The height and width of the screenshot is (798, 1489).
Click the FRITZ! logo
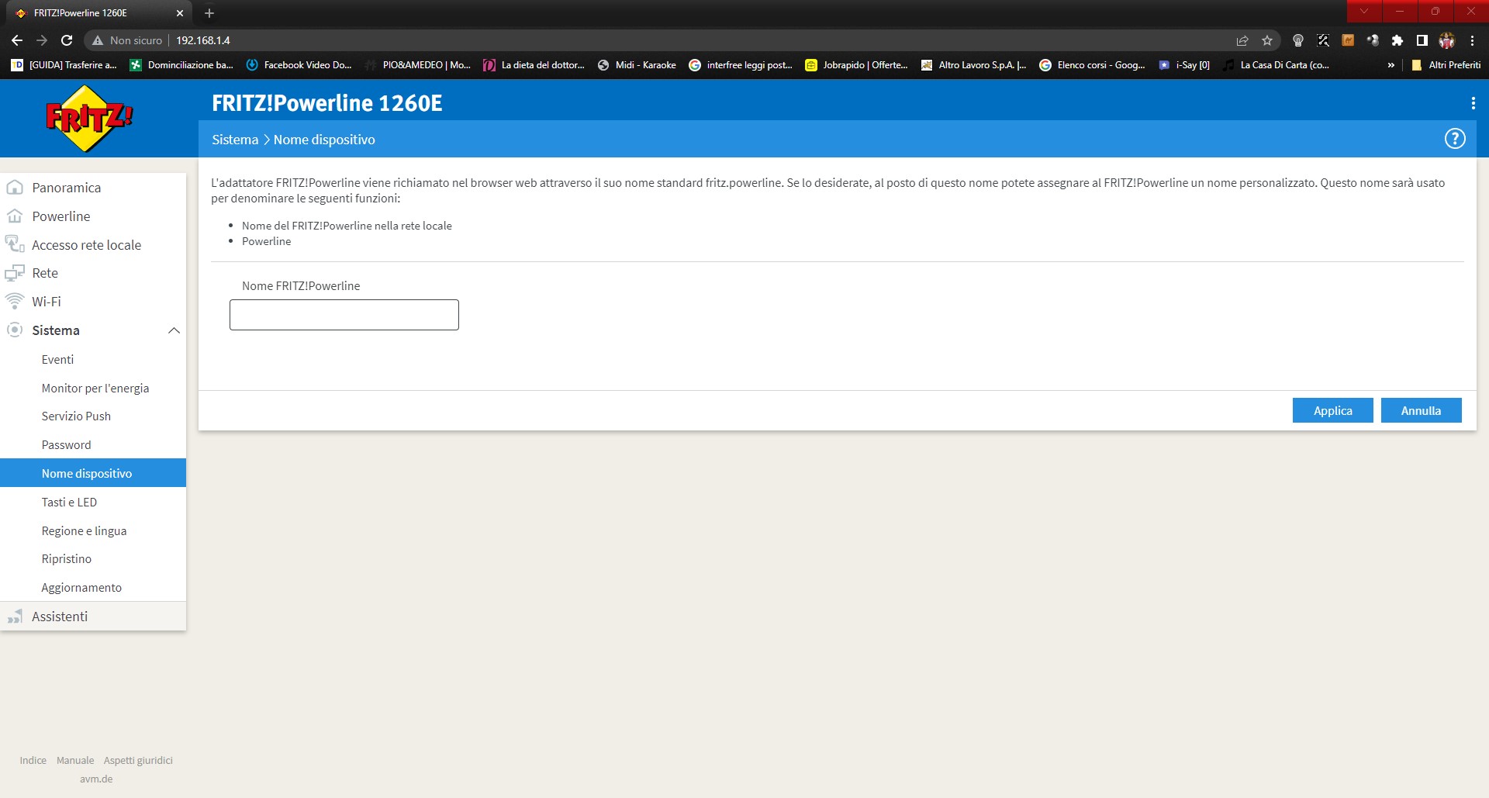pos(89,118)
